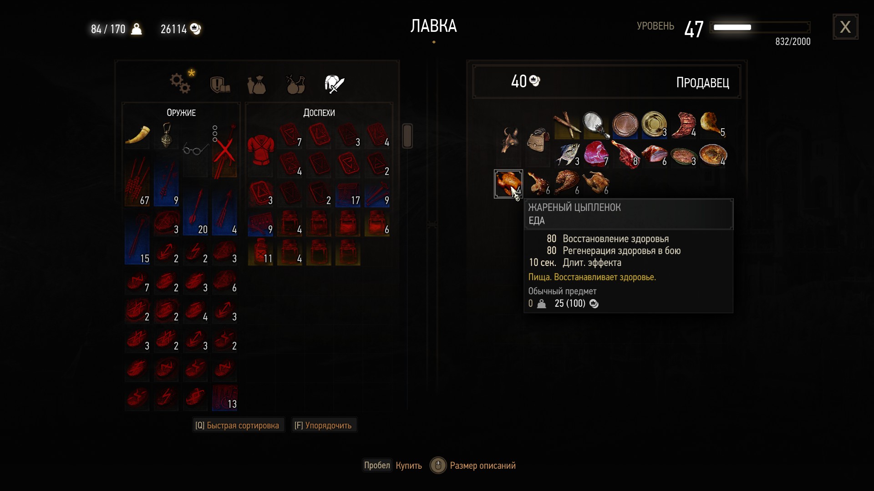The width and height of the screenshot is (874, 491).
Task: Select the crafting gears inventory tab
Action: (x=181, y=83)
